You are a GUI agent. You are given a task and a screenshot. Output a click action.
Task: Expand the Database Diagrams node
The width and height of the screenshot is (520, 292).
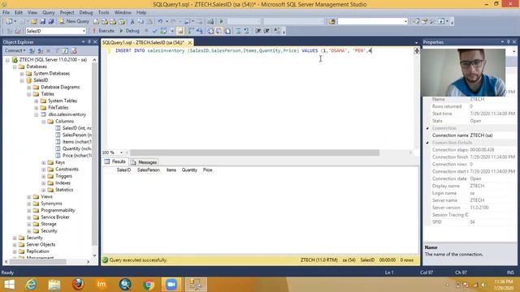coord(29,88)
